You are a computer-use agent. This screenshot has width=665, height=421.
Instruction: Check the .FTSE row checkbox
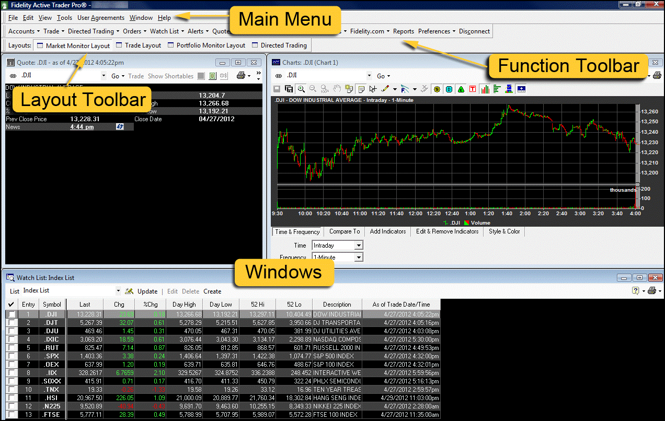[12, 415]
